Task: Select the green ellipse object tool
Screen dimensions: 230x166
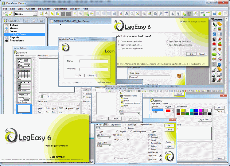Action: [x=214, y=54]
